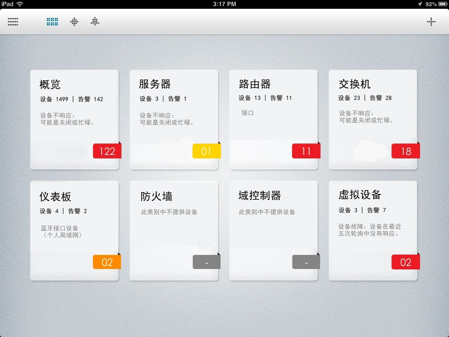Open the 路由器 card
Image resolution: width=449 pixels, height=337 pixels.
273,119
